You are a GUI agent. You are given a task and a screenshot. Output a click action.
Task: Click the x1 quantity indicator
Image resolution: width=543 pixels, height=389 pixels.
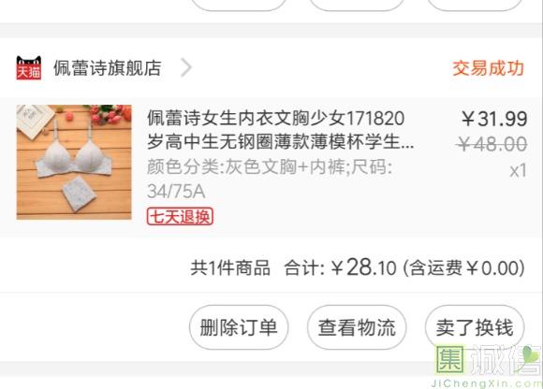point(518,170)
